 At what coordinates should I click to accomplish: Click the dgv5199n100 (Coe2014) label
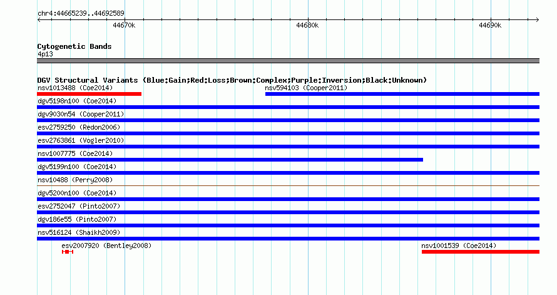[77, 167]
